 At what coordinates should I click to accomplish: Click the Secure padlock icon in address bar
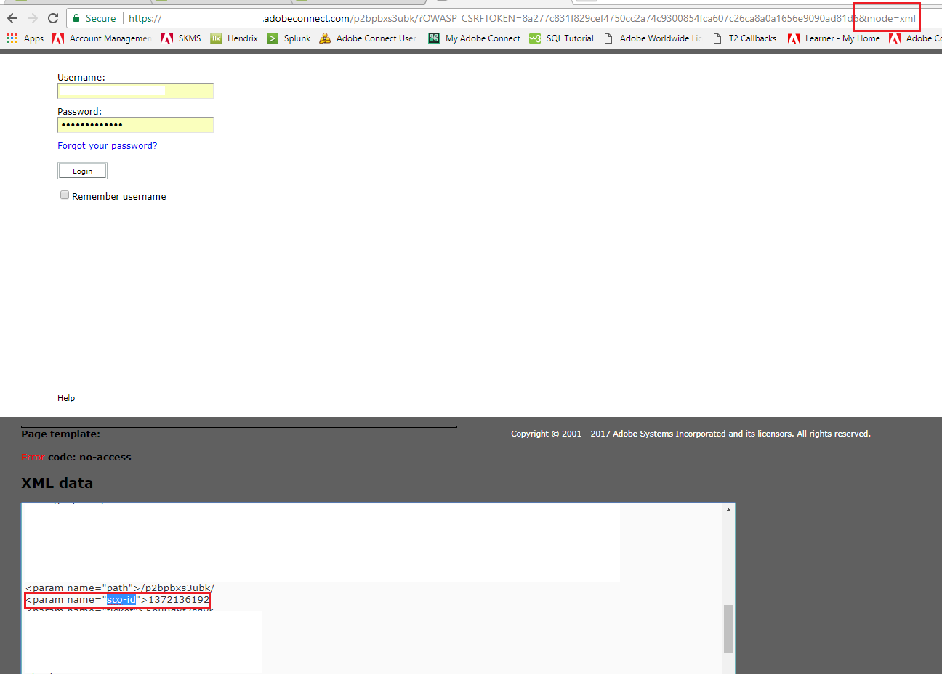tap(76, 17)
